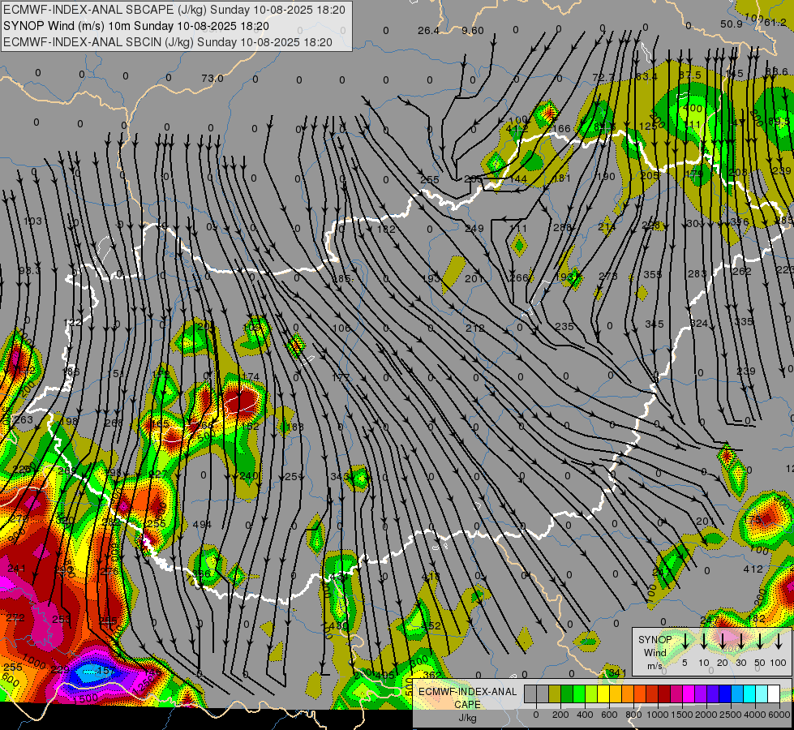
Task: Select the pure blue CAPE legend swatch
Action: point(724,694)
